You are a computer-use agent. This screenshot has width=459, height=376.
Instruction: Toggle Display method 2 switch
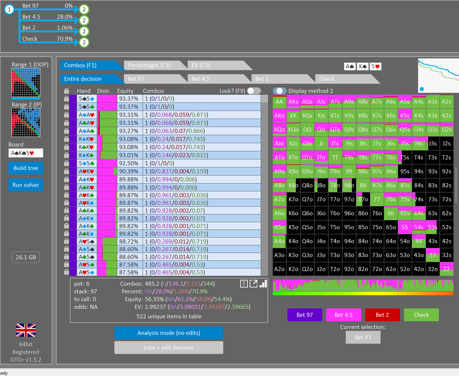[280, 91]
